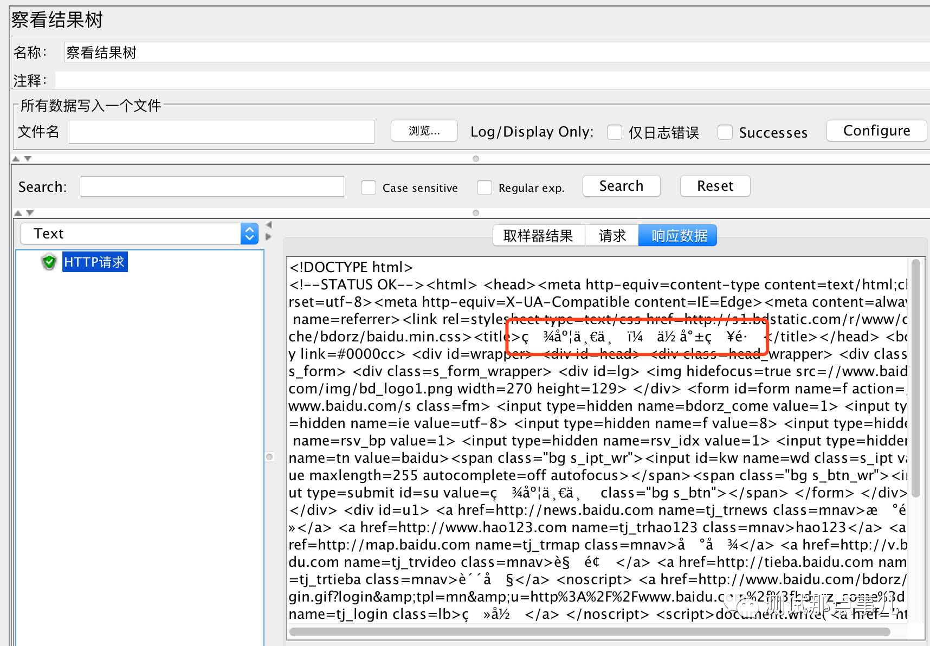The width and height of the screenshot is (930, 646).
Task: Click the green shield success icon
Action: coord(49,262)
